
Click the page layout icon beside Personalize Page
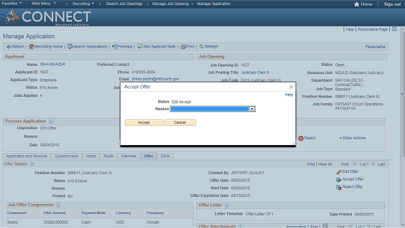pos(394,29)
